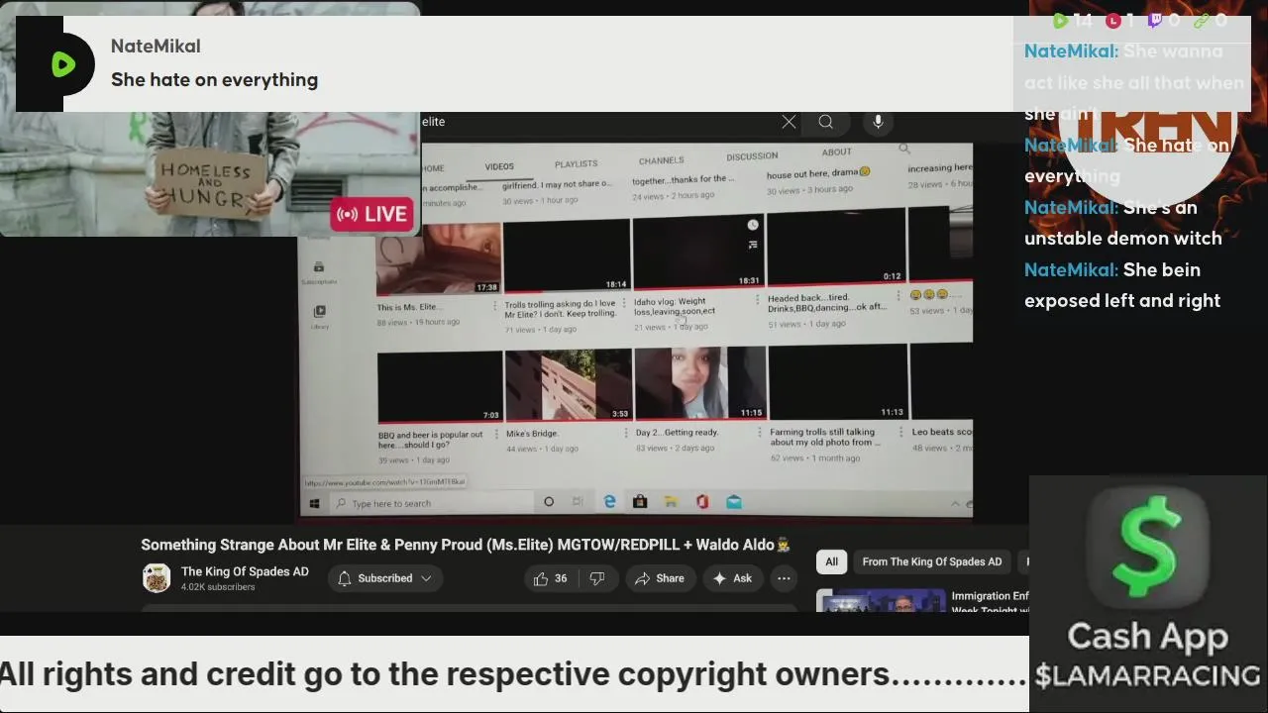
Task: Open the 18:14 Trolls trolling thumbnail
Action: (x=567, y=255)
